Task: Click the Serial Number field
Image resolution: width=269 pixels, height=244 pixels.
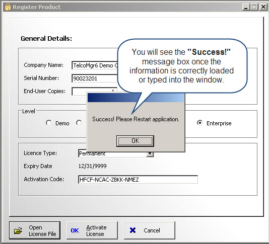Action: 95,78
